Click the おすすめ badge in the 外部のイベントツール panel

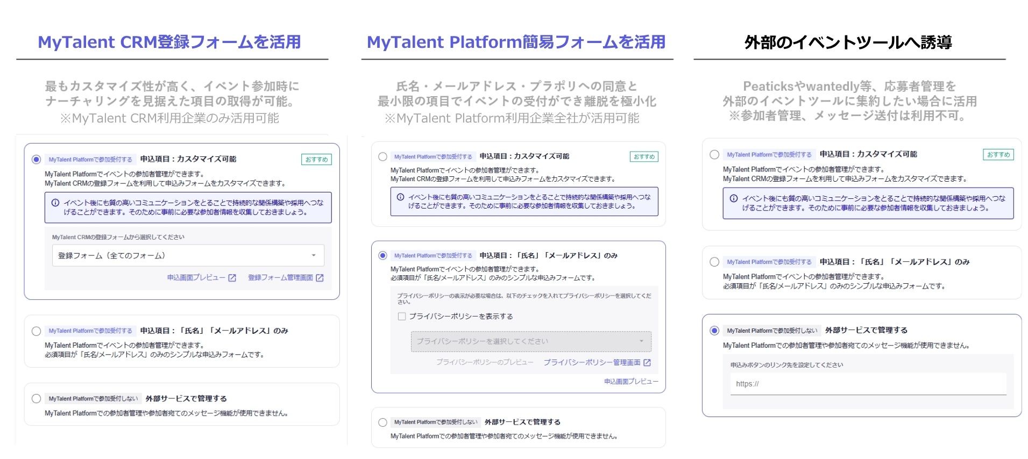tap(998, 155)
